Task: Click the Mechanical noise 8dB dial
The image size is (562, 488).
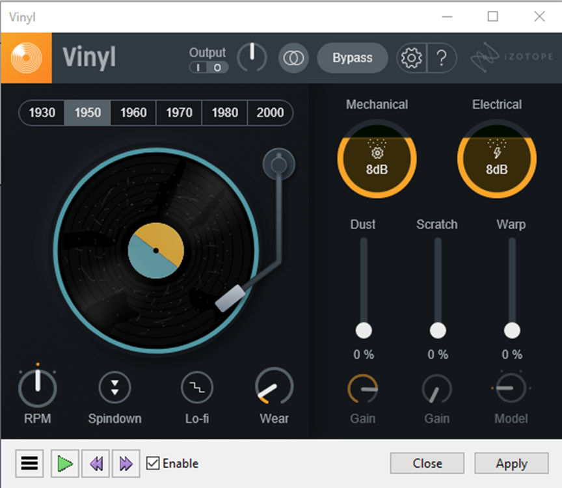Action: 377,159
